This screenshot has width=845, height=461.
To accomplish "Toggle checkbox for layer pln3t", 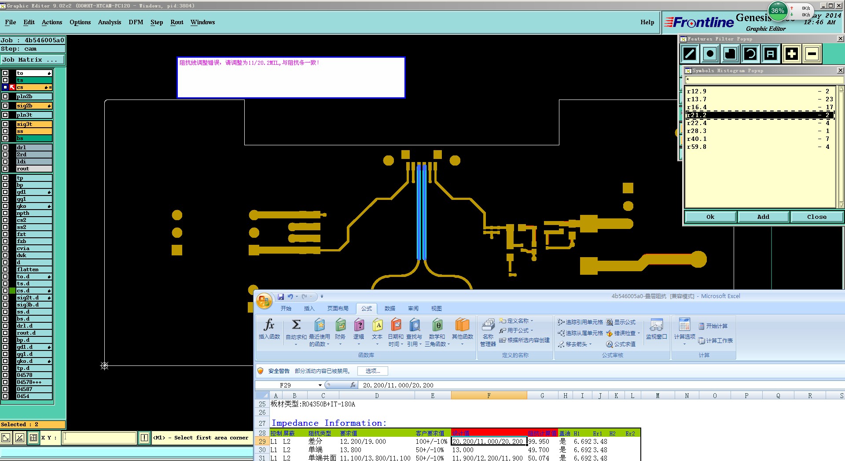I will (x=5, y=115).
